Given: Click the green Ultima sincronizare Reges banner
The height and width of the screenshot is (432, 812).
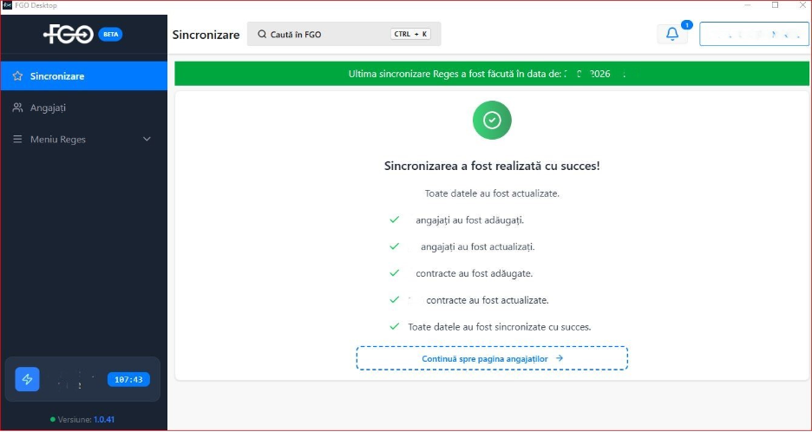Looking at the screenshot, I should pyautogui.click(x=492, y=74).
